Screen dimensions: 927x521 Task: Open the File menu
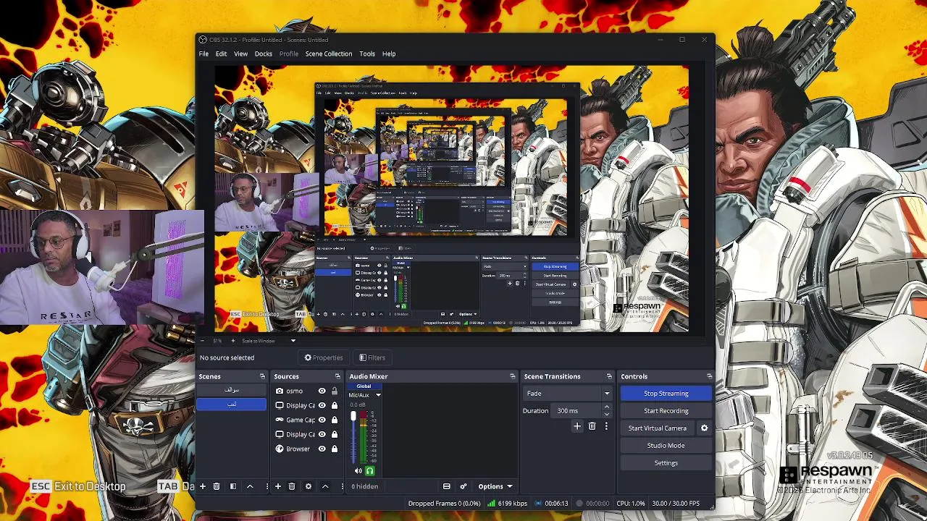[204, 54]
